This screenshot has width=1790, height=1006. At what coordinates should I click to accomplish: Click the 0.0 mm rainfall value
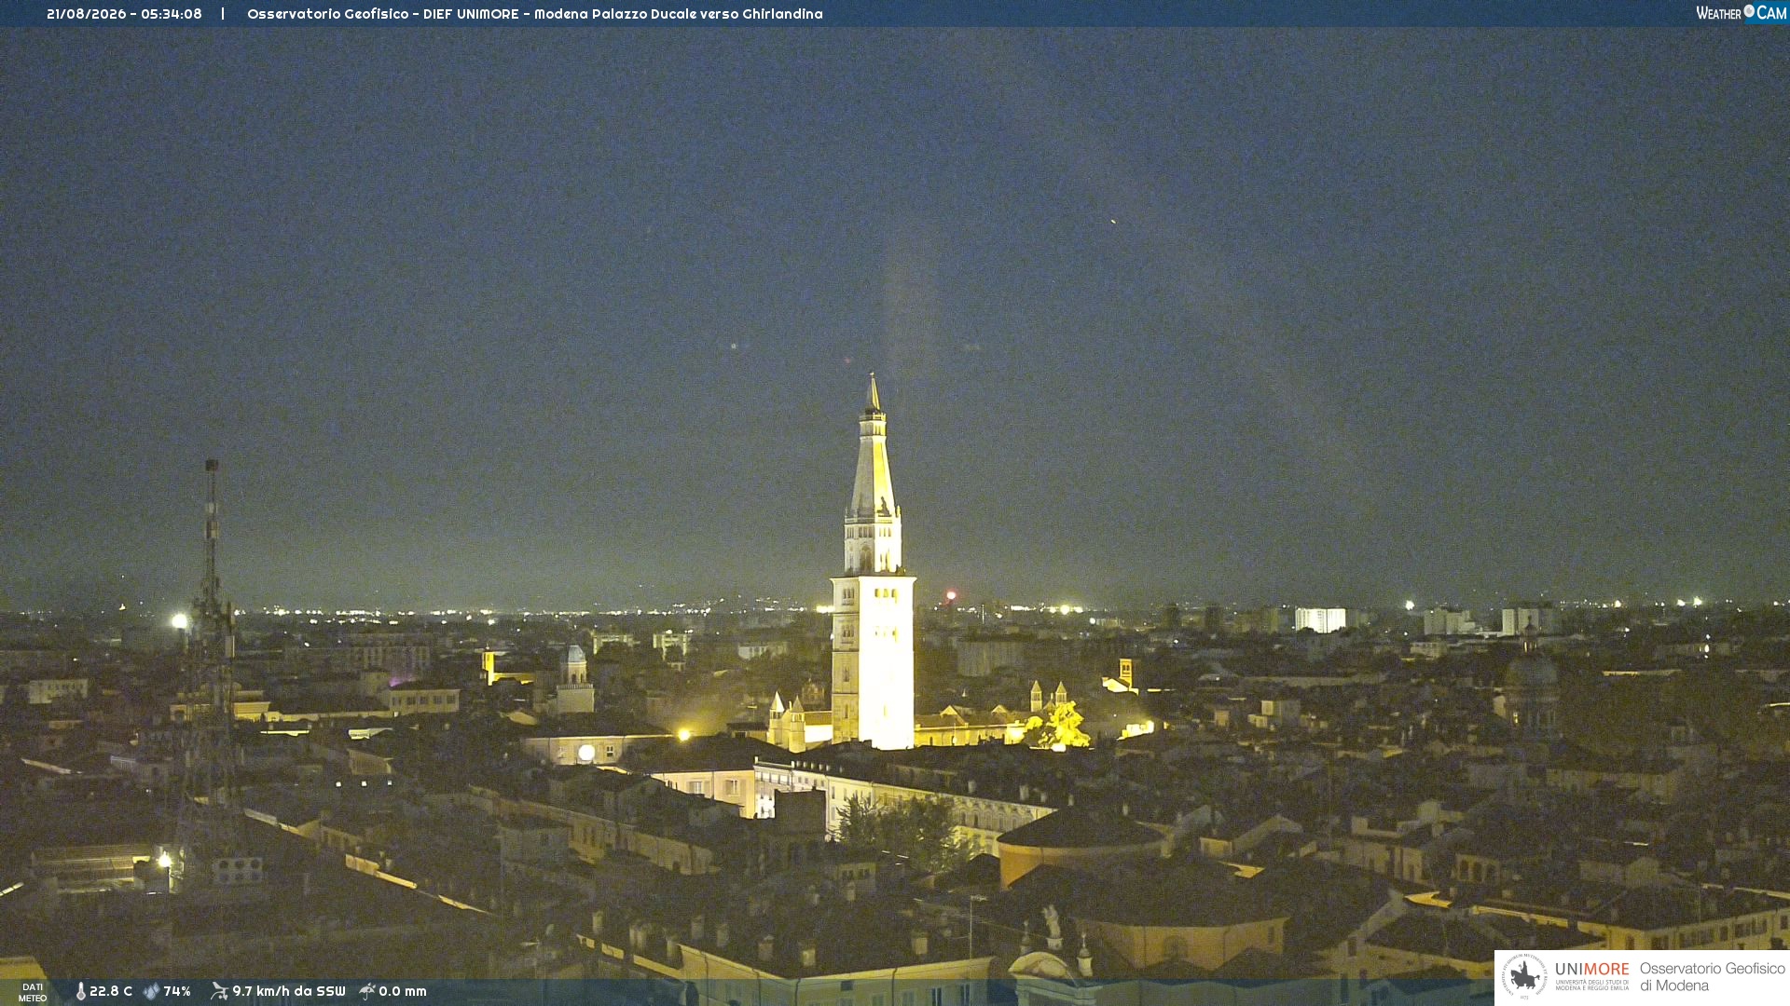pos(402,992)
